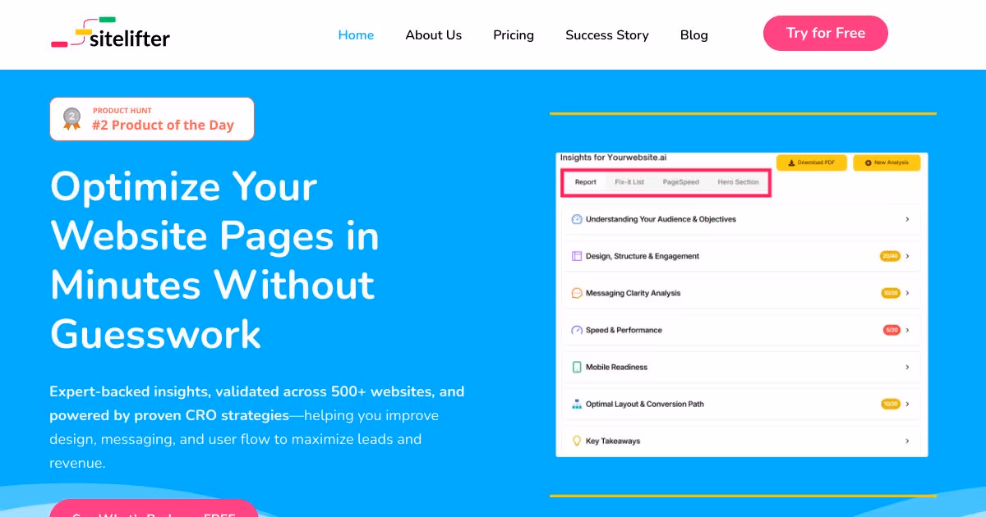Screen dimensions: 986x517
Task: Open the PageSpeed tab
Action: point(681,182)
